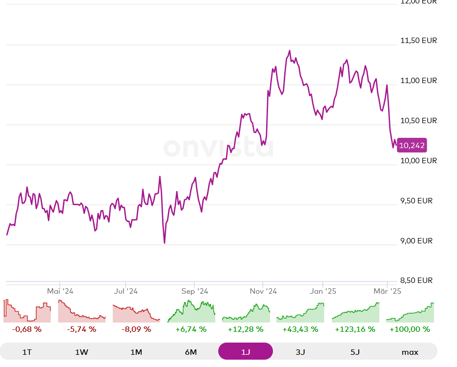This screenshot has height=367, width=457.
Task: Select the -8,09 % monthly sparkline
Action: coord(136,313)
